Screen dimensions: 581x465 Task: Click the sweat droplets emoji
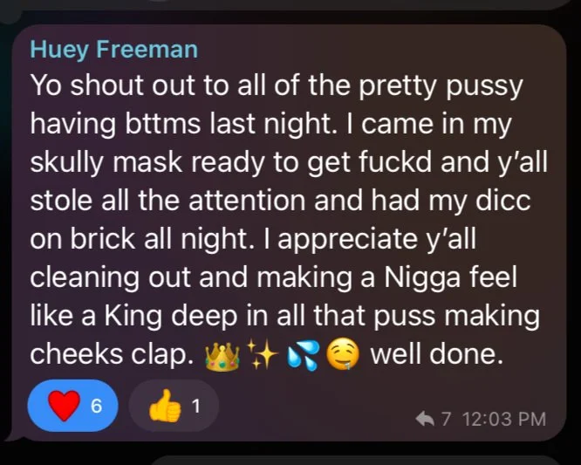(x=303, y=355)
